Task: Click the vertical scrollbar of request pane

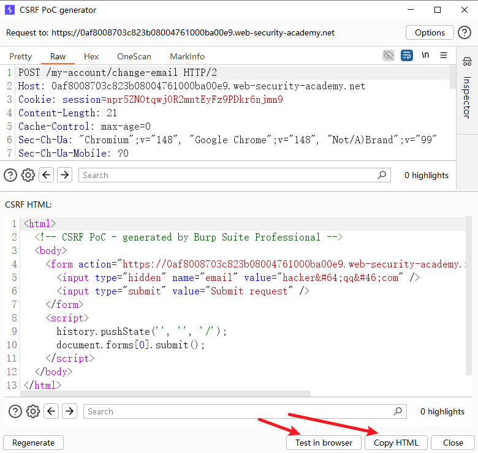Action: (453, 77)
